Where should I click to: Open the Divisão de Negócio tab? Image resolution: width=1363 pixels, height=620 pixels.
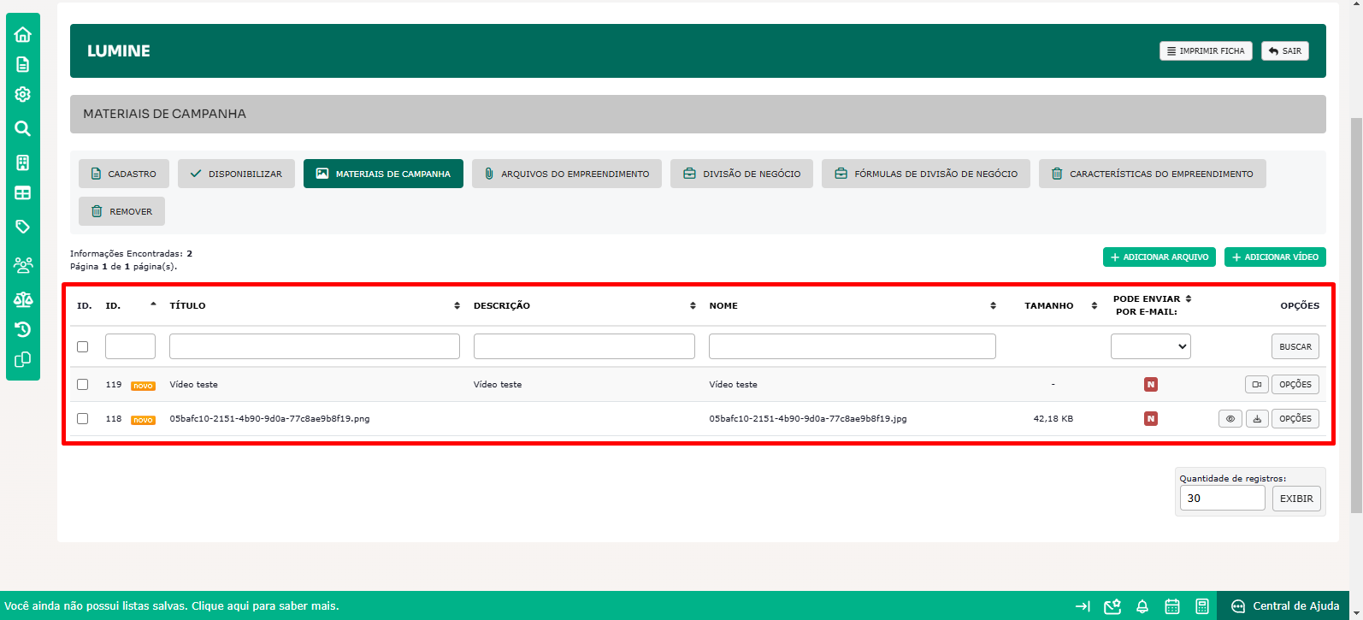pyautogui.click(x=741, y=174)
